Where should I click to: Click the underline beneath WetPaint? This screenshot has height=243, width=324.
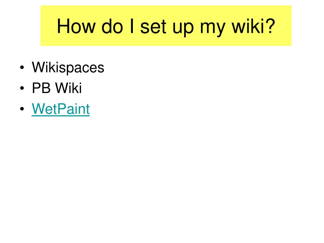60,116
